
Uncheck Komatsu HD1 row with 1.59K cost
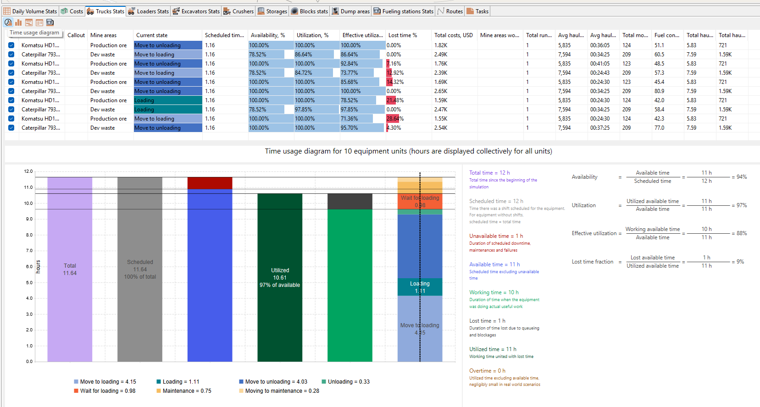11,100
